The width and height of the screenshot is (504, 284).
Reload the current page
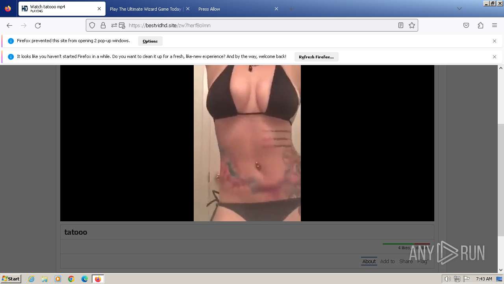pos(38,25)
